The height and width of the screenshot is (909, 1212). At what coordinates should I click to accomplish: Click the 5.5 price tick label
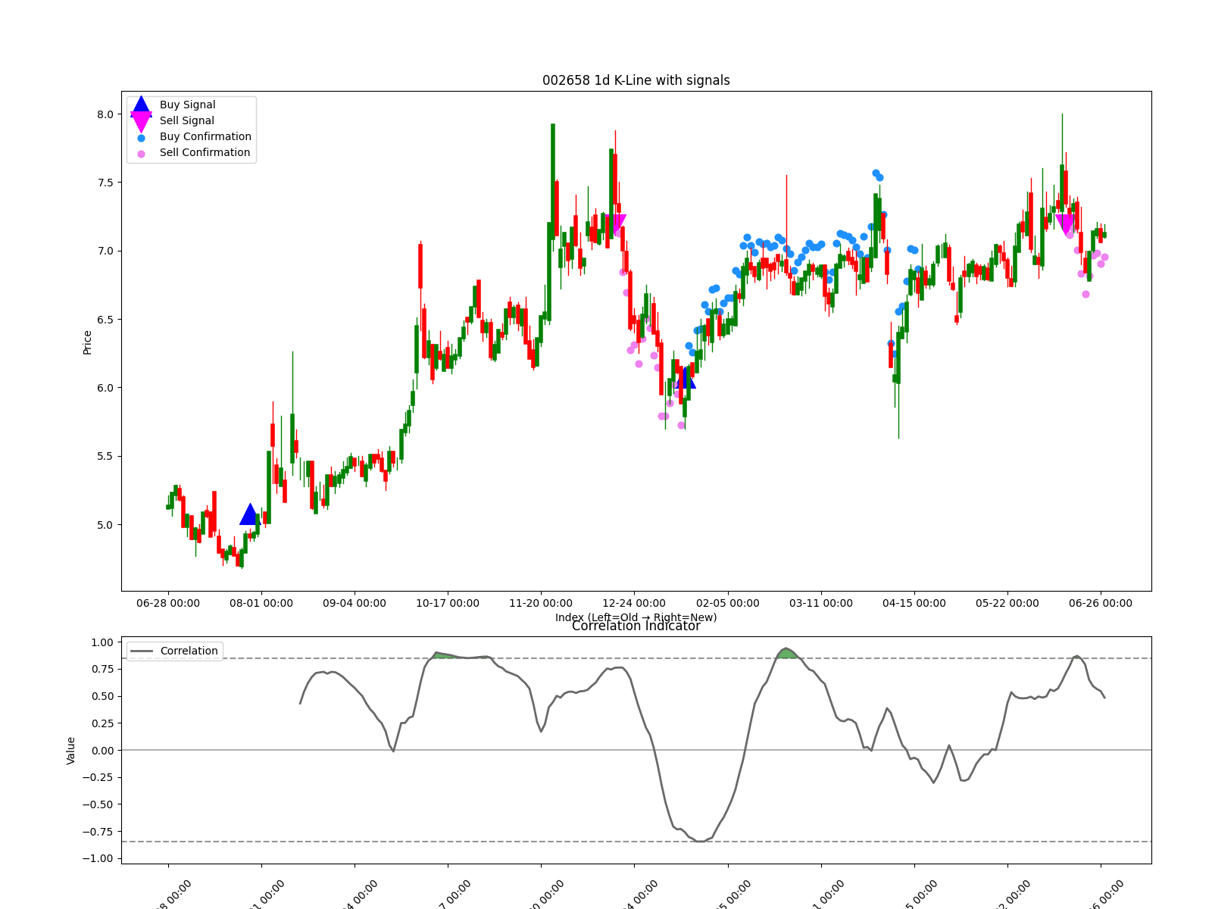click(x=105, y=456)
